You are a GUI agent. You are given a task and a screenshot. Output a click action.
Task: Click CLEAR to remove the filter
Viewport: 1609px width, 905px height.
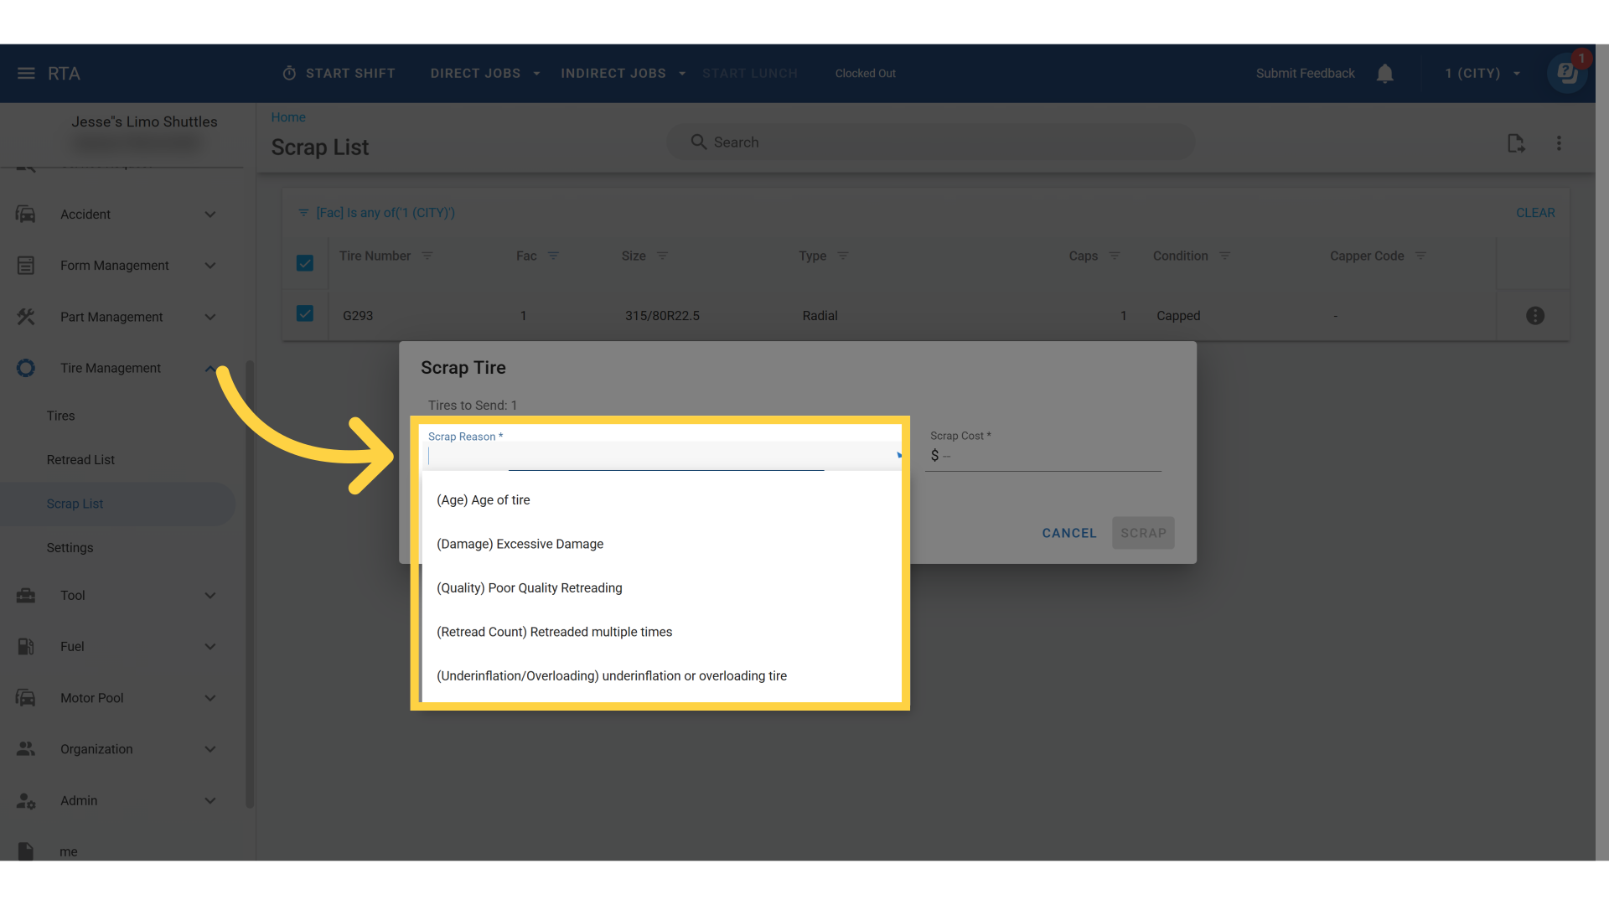pos(1534,213)
